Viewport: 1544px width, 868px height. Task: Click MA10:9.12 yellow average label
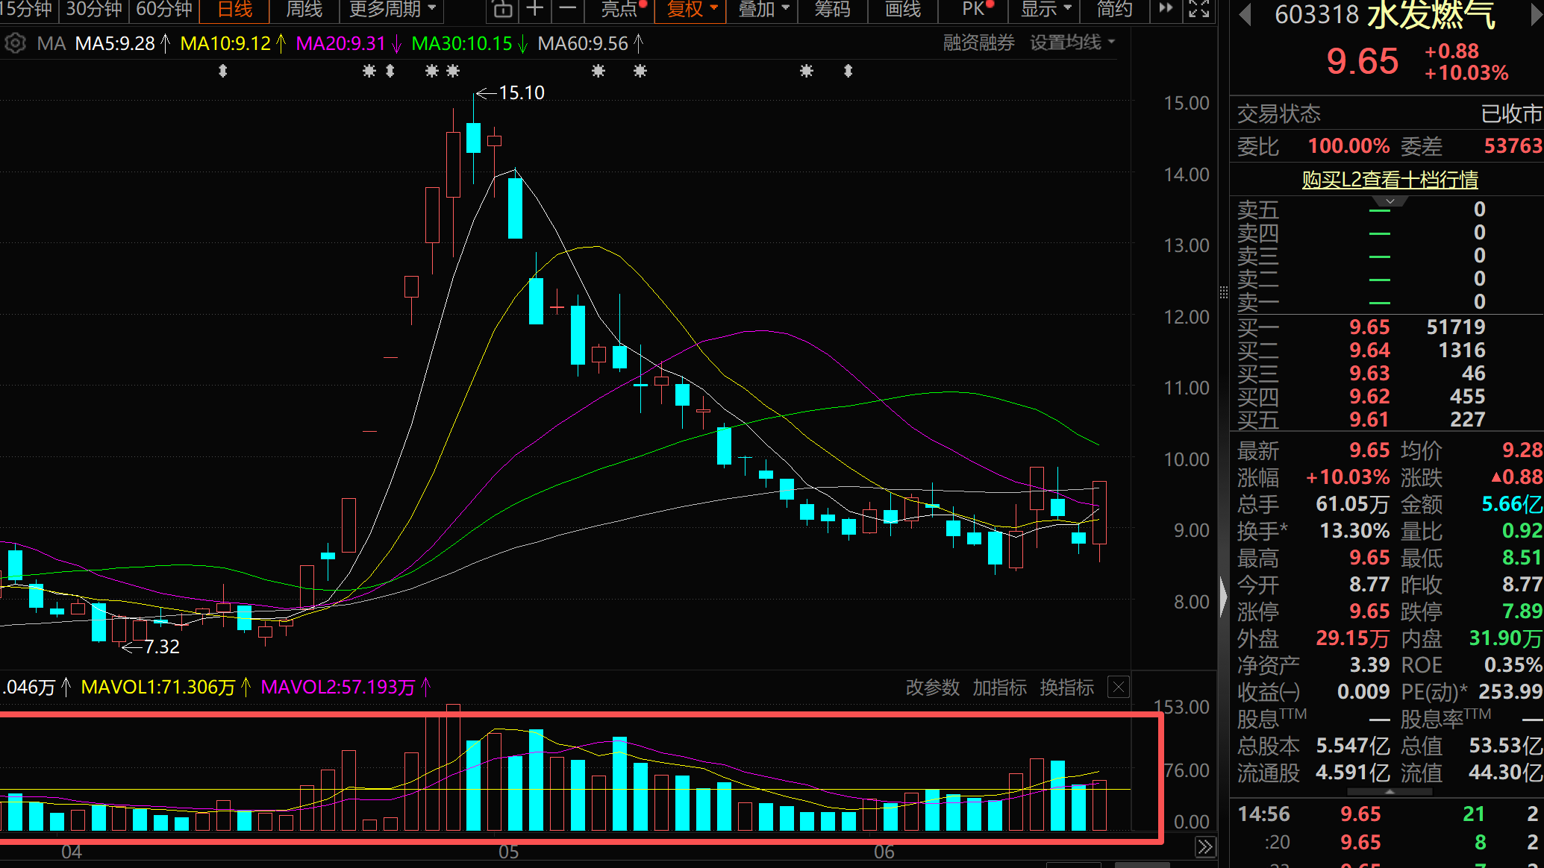tap(225, 44)
